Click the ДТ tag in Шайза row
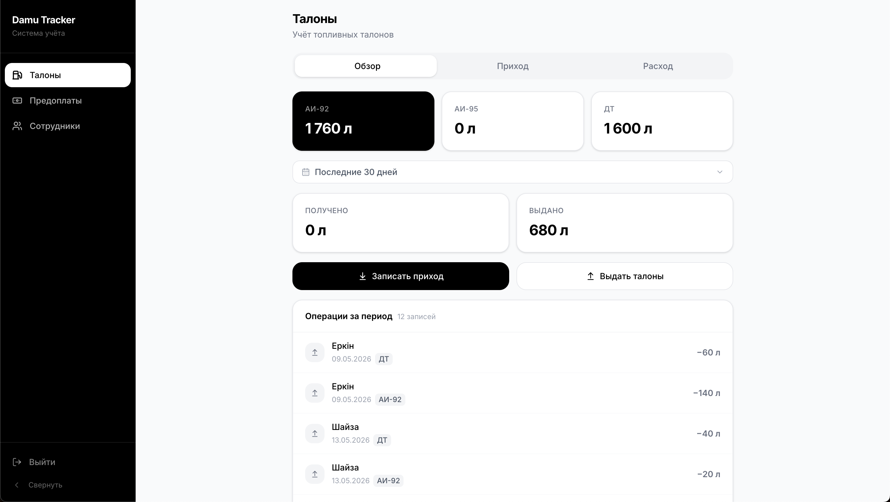This screenshot has height=502, width=890. tap(382, 440)
